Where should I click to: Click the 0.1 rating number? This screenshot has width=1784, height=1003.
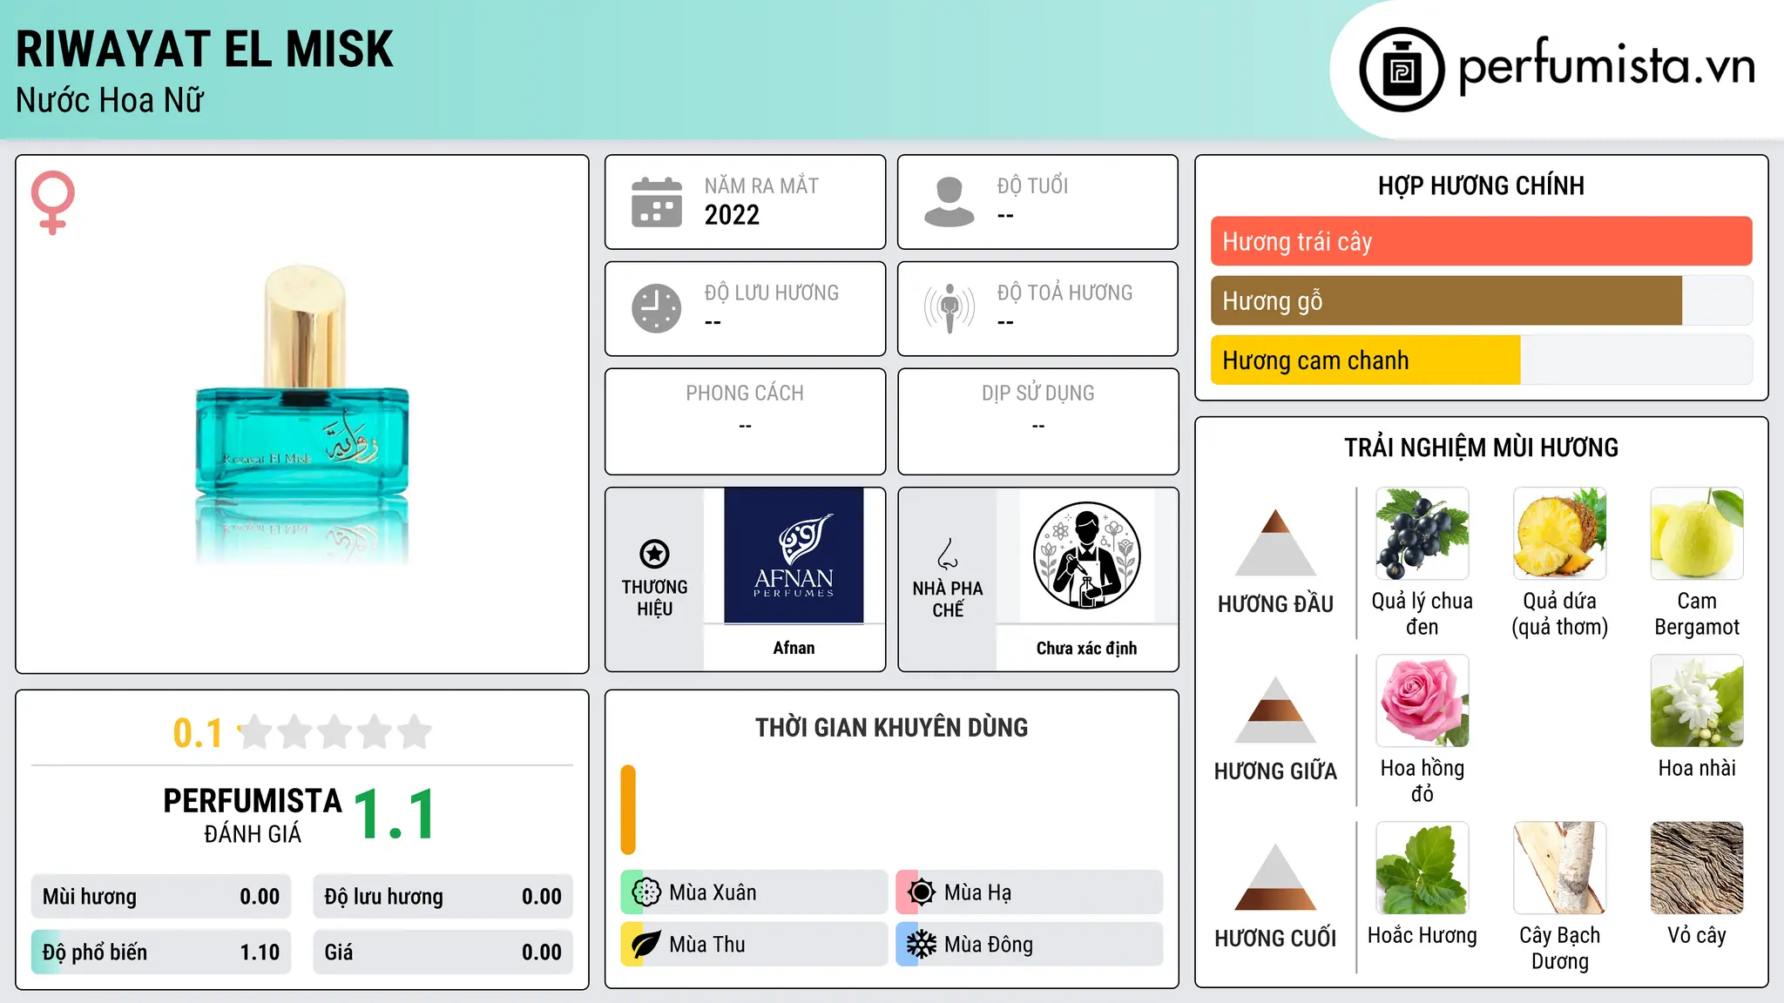tap(198, 733)
